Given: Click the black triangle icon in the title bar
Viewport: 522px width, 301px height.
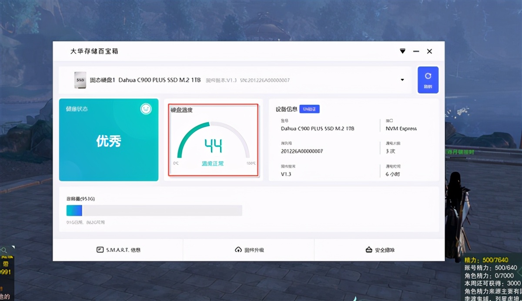Looking at the screenshot, I should pos(402,51).
